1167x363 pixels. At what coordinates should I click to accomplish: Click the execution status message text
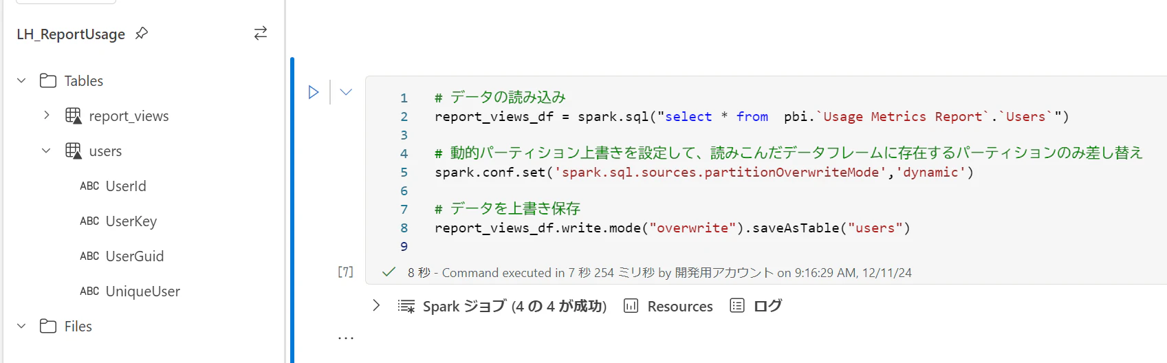pos(659,273)
